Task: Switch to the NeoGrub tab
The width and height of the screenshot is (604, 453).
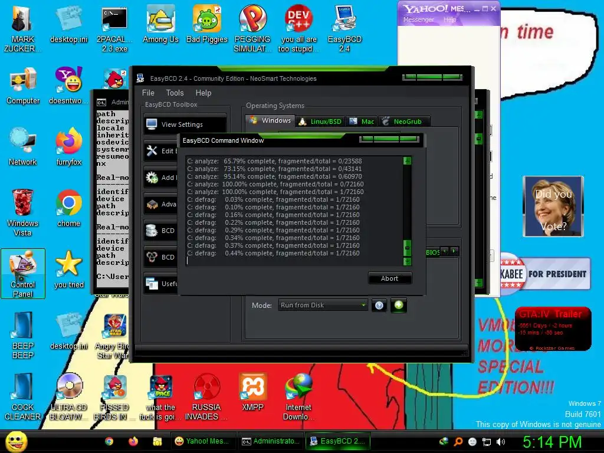Action: [403, 122]
